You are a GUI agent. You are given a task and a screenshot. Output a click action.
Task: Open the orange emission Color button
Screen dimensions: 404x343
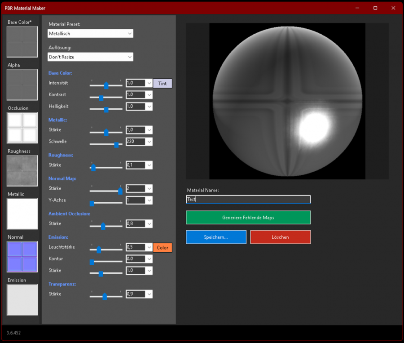[162, 248]
